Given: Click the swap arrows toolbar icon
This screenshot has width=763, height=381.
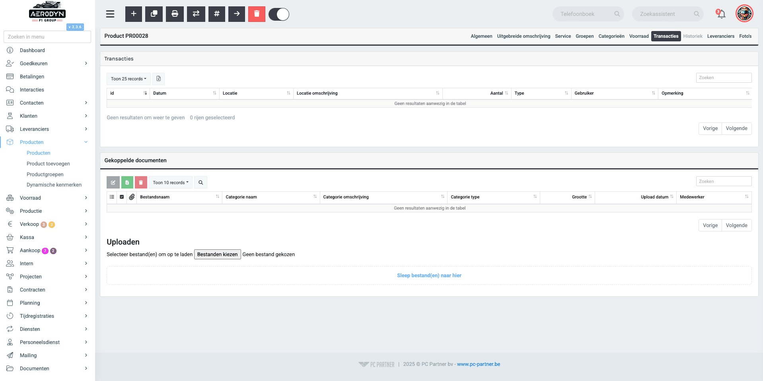Looking at the screenshot, I should coord(196,14).
